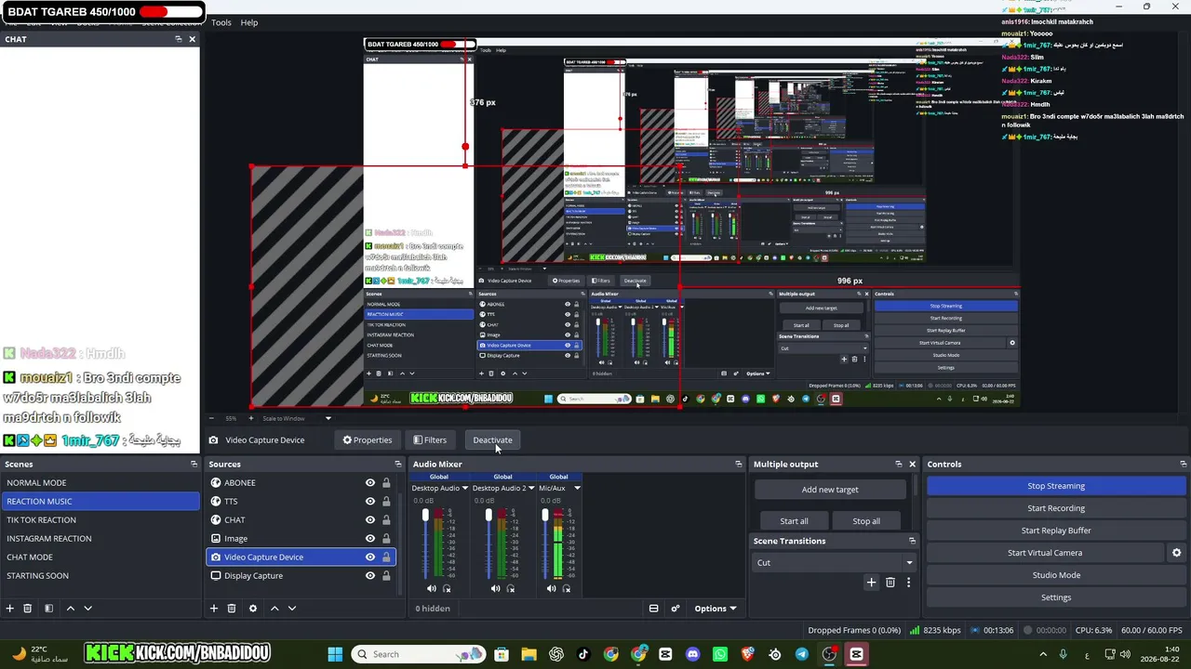Toggle visibility of TTS source
The height and width of the screenshot is (669, 1191).
370,502
